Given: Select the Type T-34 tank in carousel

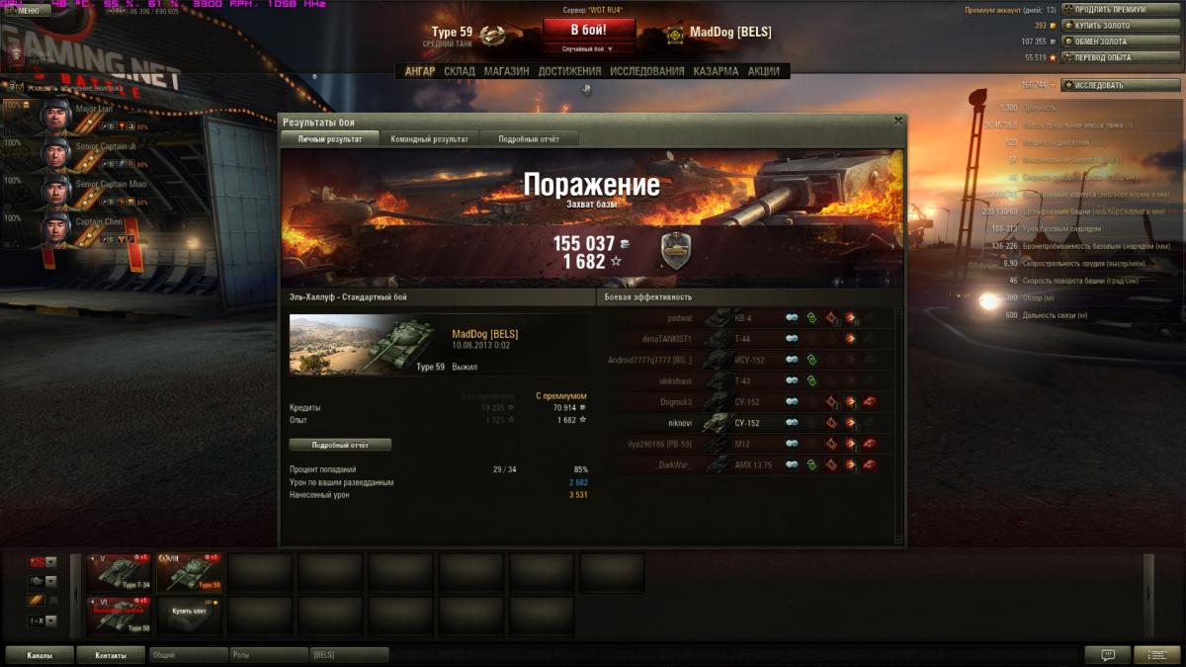Looking at the screenshot, I should (120, 572).
